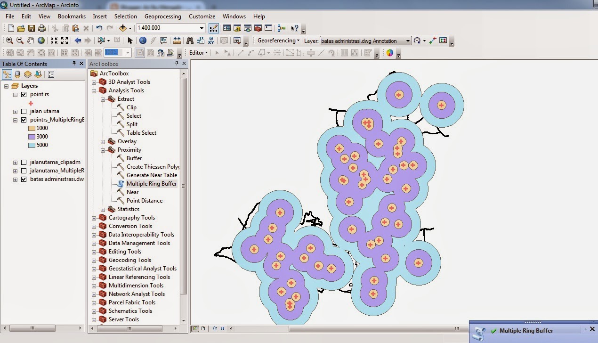This screenshot has height=343, width=598.
Task: Click the Multiple Ring Buffer tool
Action: 151,184
